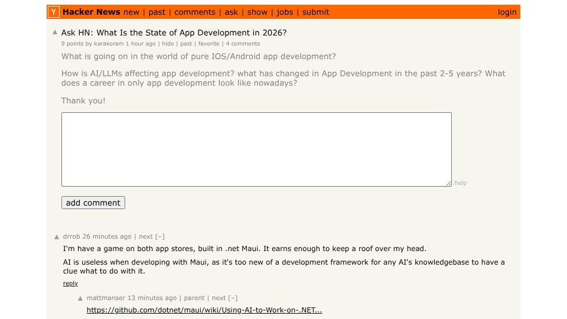This screenshot has height=319, width=567.
Task: Go to the new stories page
Action: tap(131, 12)
